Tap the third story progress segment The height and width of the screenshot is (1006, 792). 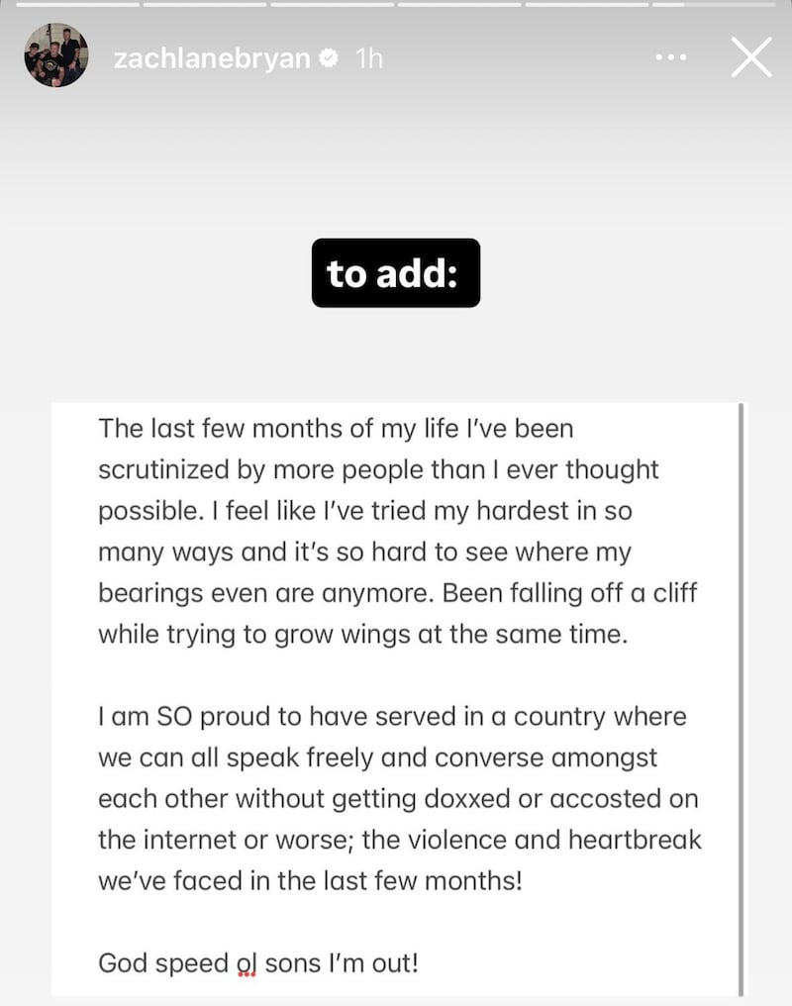point(332,4)
